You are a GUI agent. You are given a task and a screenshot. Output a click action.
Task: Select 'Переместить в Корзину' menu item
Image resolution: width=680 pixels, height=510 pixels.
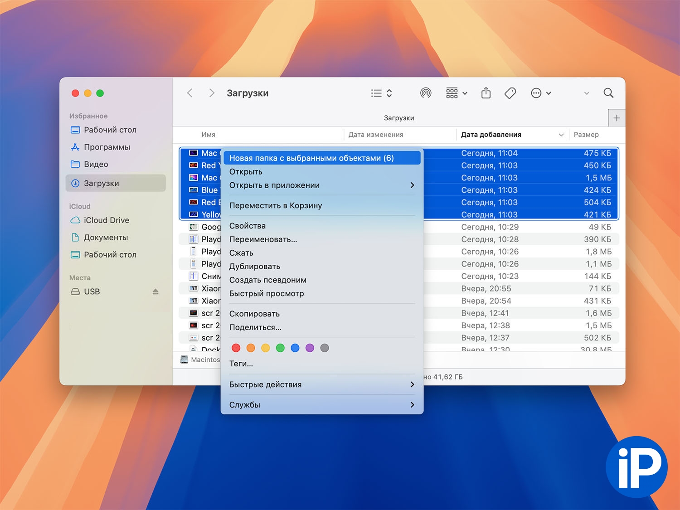(276, 206)
